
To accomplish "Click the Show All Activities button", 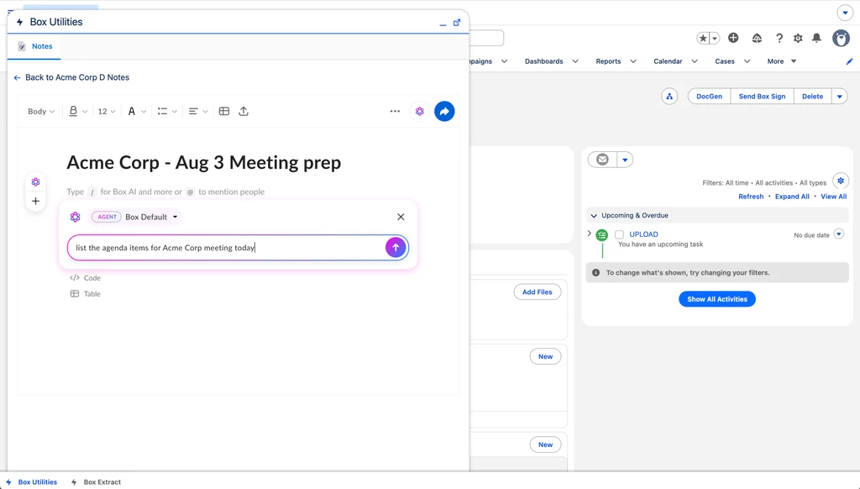I will pyautogui.click(x=717, y=299).
